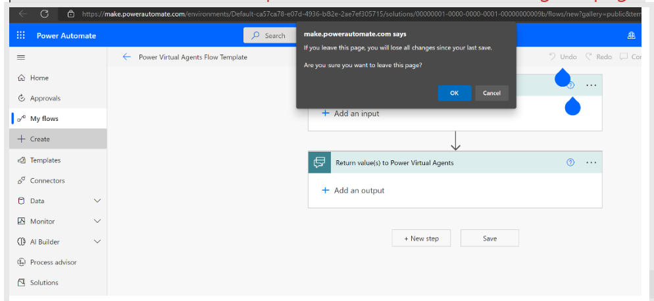The width and height of the screenshot is (654, 301).
Task: Click the Solutions icon in the sidebar
Action: [x=21, y=283]
